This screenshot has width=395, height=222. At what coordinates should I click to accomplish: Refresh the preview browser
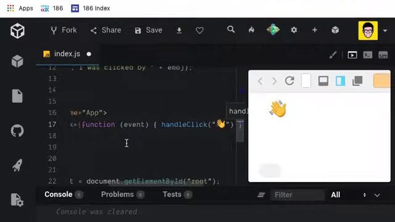pos(289,81)
